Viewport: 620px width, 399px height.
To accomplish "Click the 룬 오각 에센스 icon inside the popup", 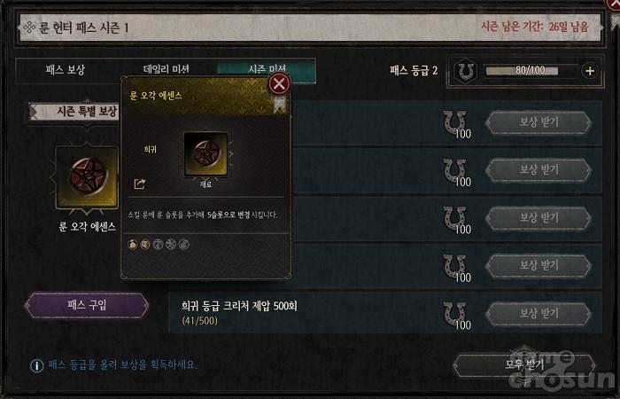I will [205, 153].
